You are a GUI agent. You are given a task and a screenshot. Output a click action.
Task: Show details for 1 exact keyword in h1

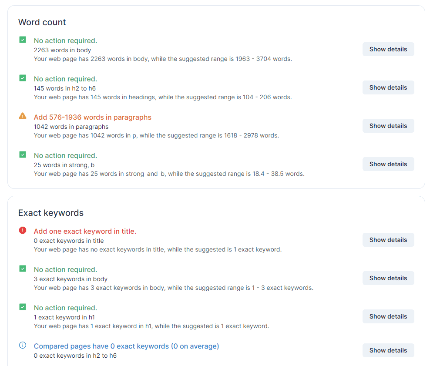(388, 317)
